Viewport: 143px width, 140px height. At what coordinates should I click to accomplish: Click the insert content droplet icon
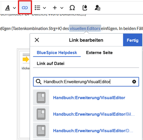[x=85, y=8]
